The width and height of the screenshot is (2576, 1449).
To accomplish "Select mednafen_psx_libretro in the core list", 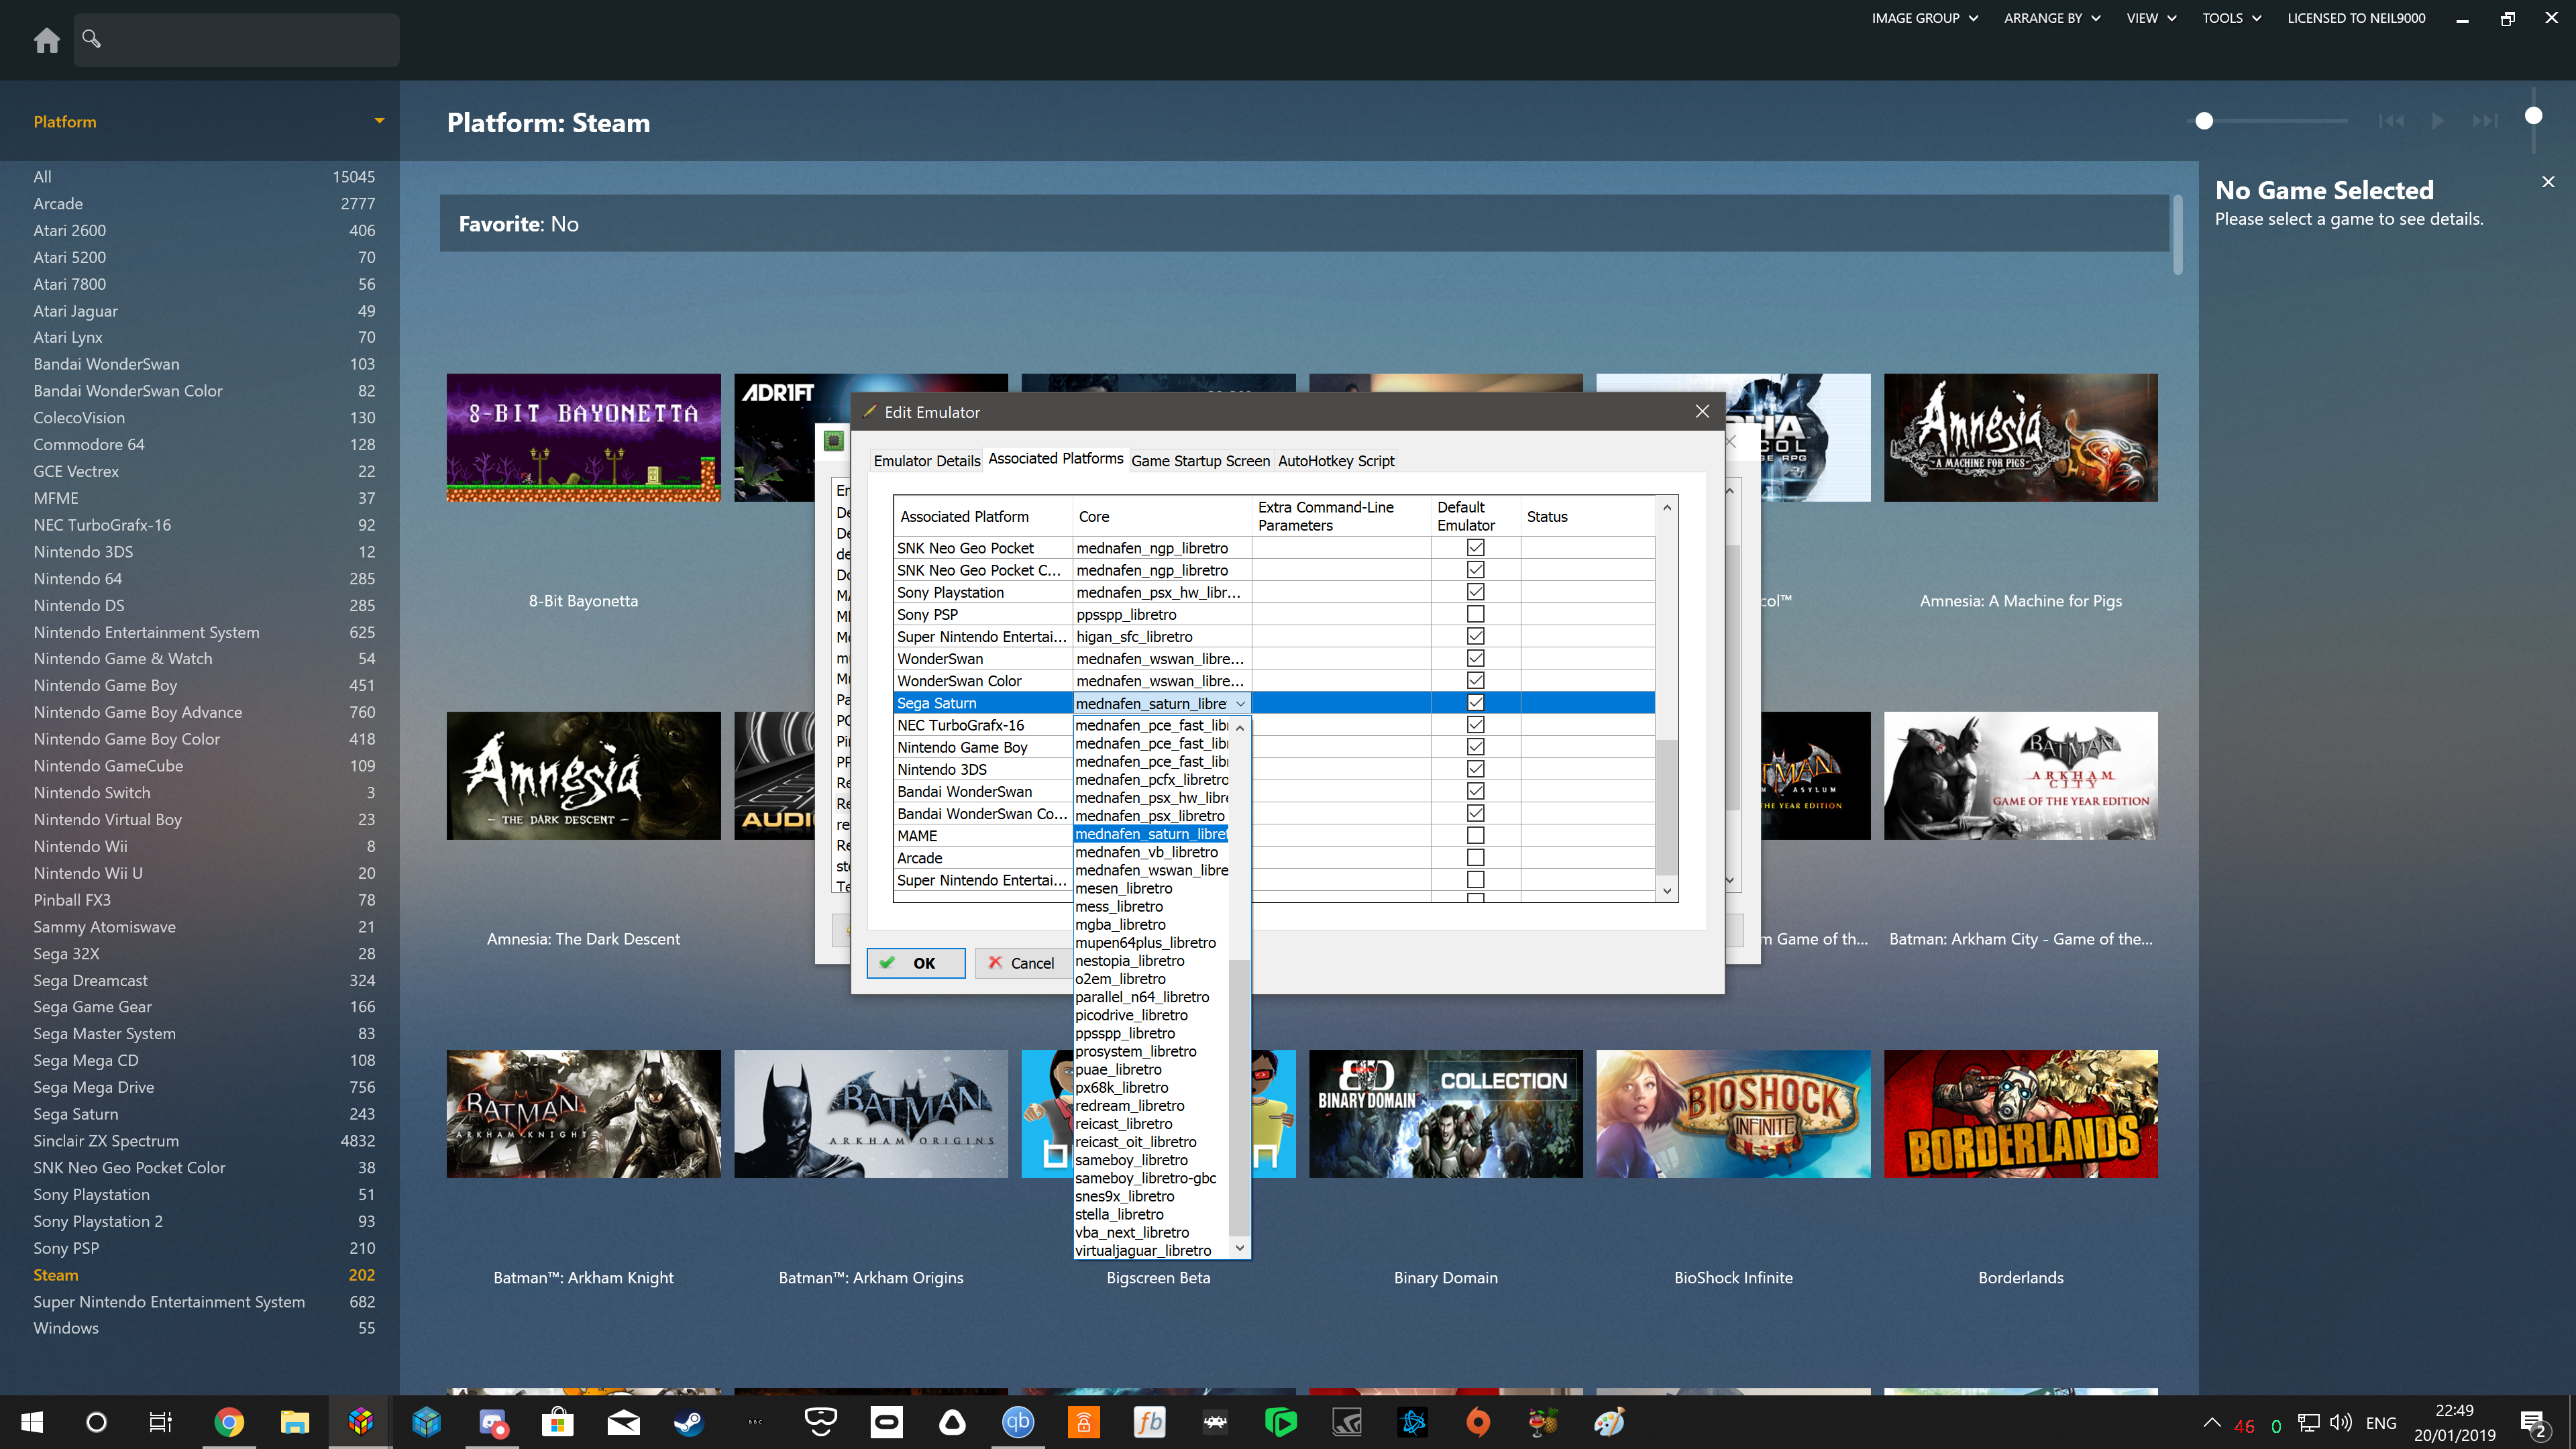I will (x=1150, y=816).
